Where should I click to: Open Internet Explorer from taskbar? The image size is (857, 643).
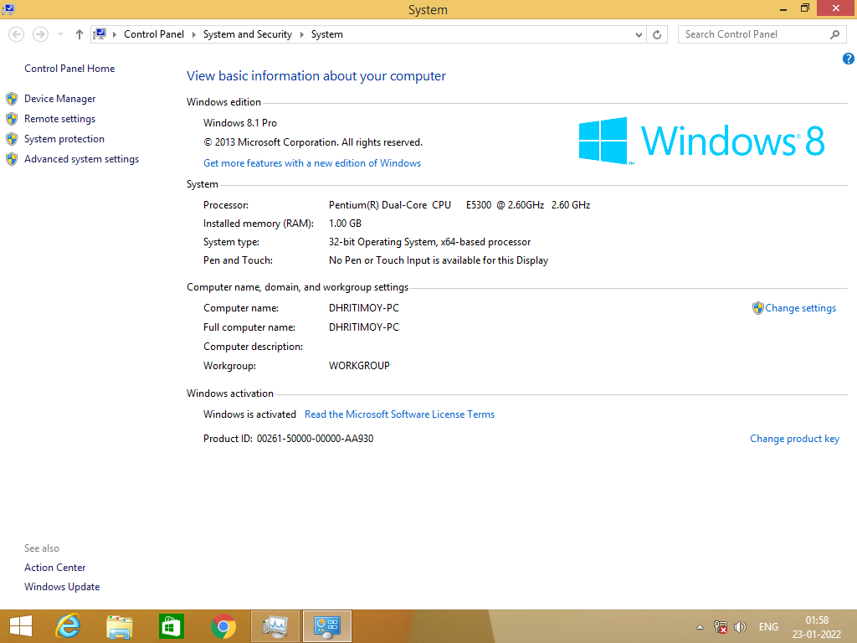(69, 626)
